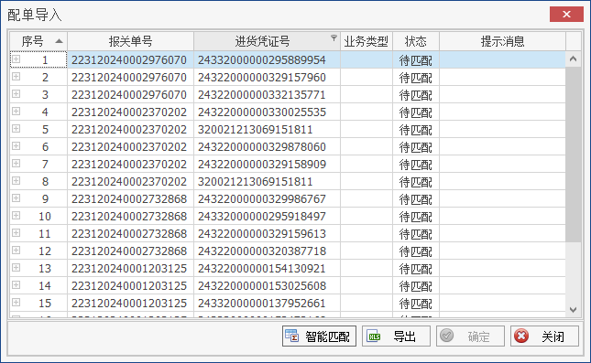This screenshot has width=591, height=363.
Task: Select voucher cell 24332000000295918497
Action: (267, 217)
